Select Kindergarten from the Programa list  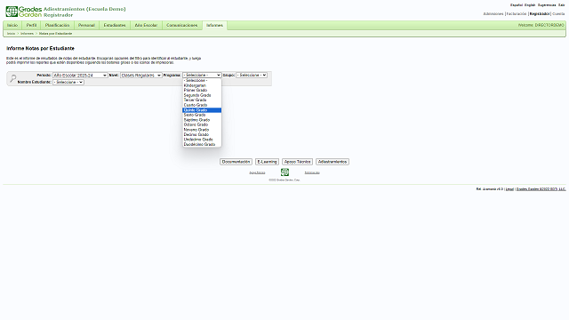point(202,85)
